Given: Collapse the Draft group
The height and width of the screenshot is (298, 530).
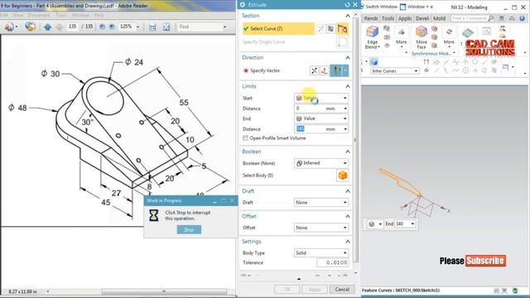Looking at the screenshot, I should 348,191.
